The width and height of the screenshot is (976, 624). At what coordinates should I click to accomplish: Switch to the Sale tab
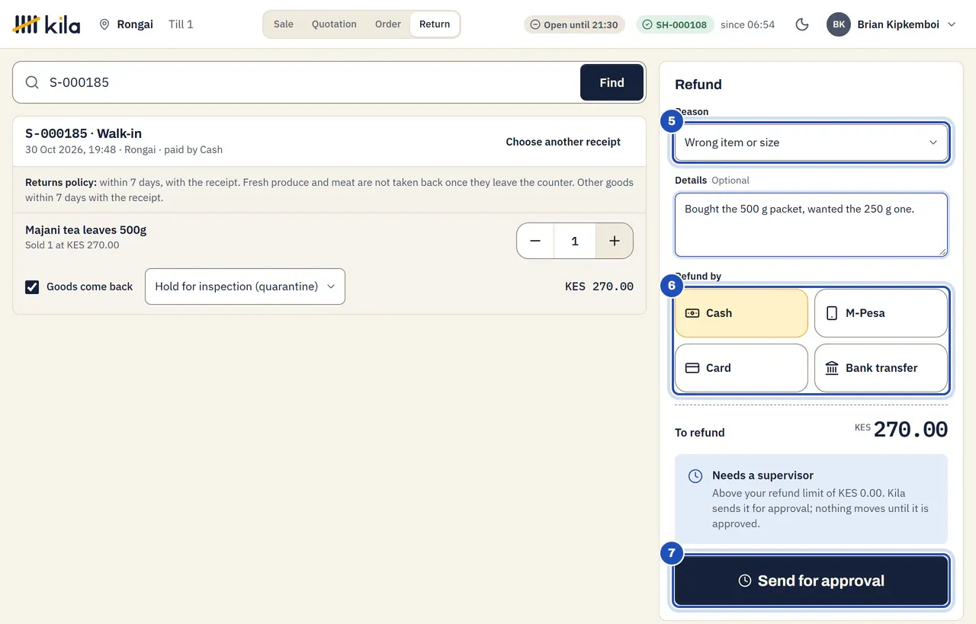tap(284, 24)
